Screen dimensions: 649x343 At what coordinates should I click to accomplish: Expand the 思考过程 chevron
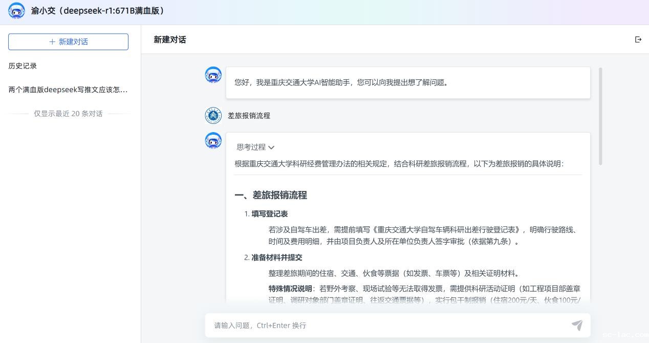tap(271, 147)
